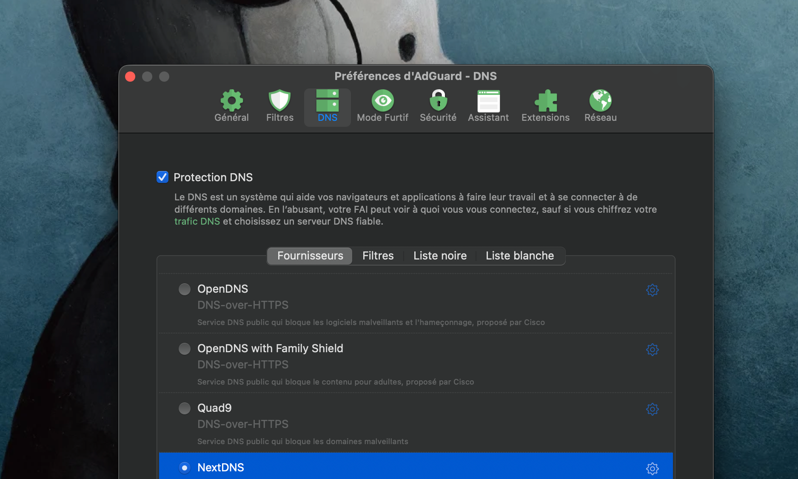
Task: Uncheck the Protection DNS checkbox
Action: click(x=162, y=177)
